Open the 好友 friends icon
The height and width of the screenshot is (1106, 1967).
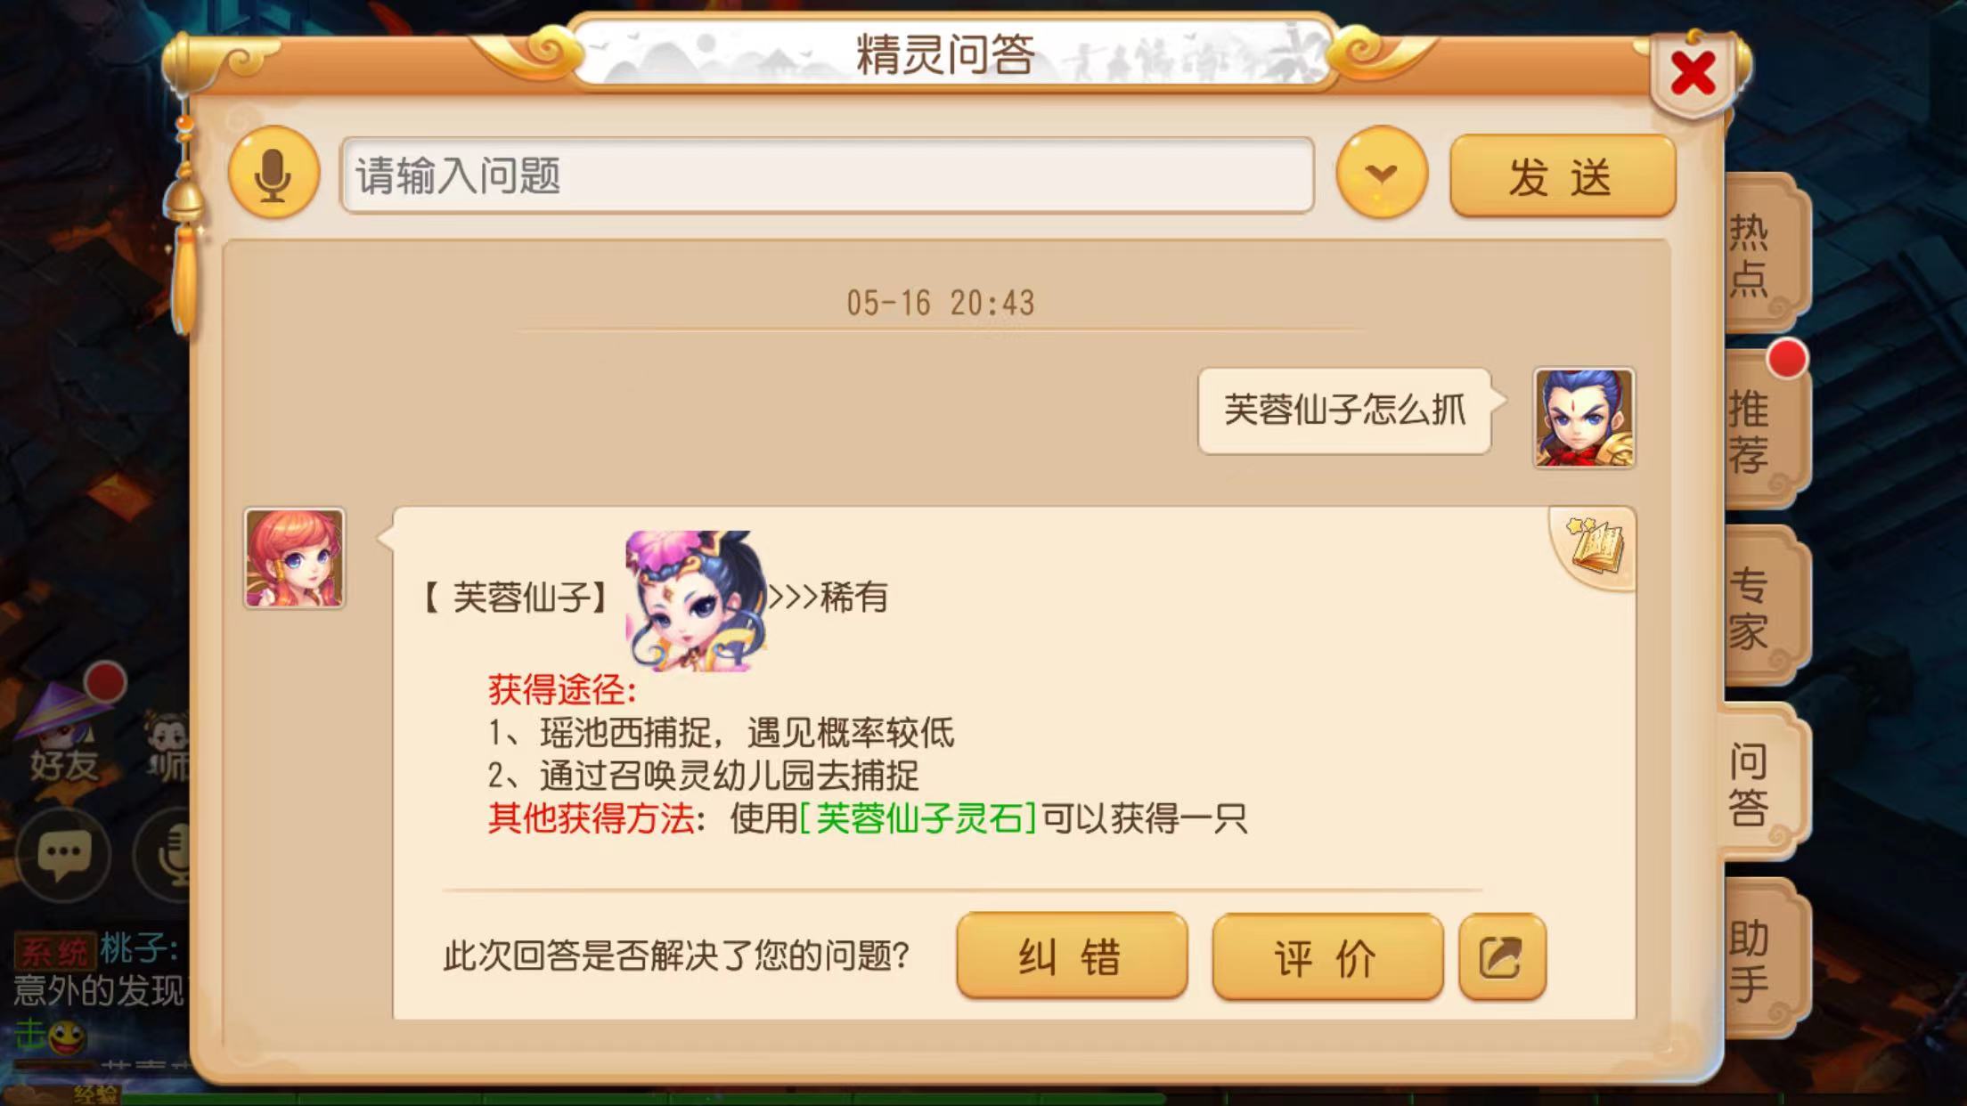(x=62, y=736)
